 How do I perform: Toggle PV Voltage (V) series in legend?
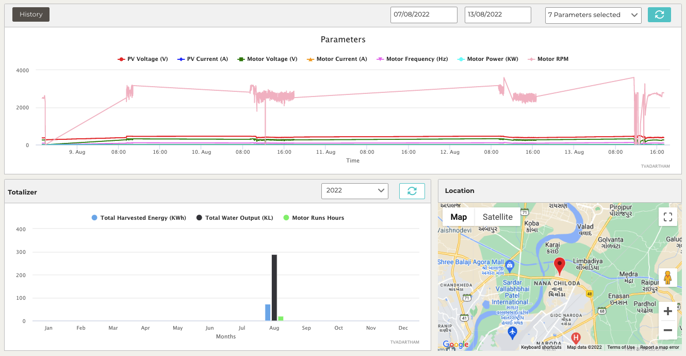tap(143, 59)
